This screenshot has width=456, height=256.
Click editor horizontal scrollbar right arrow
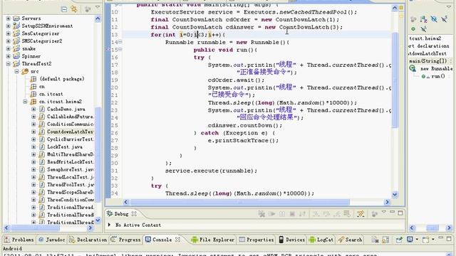point(387,202)
